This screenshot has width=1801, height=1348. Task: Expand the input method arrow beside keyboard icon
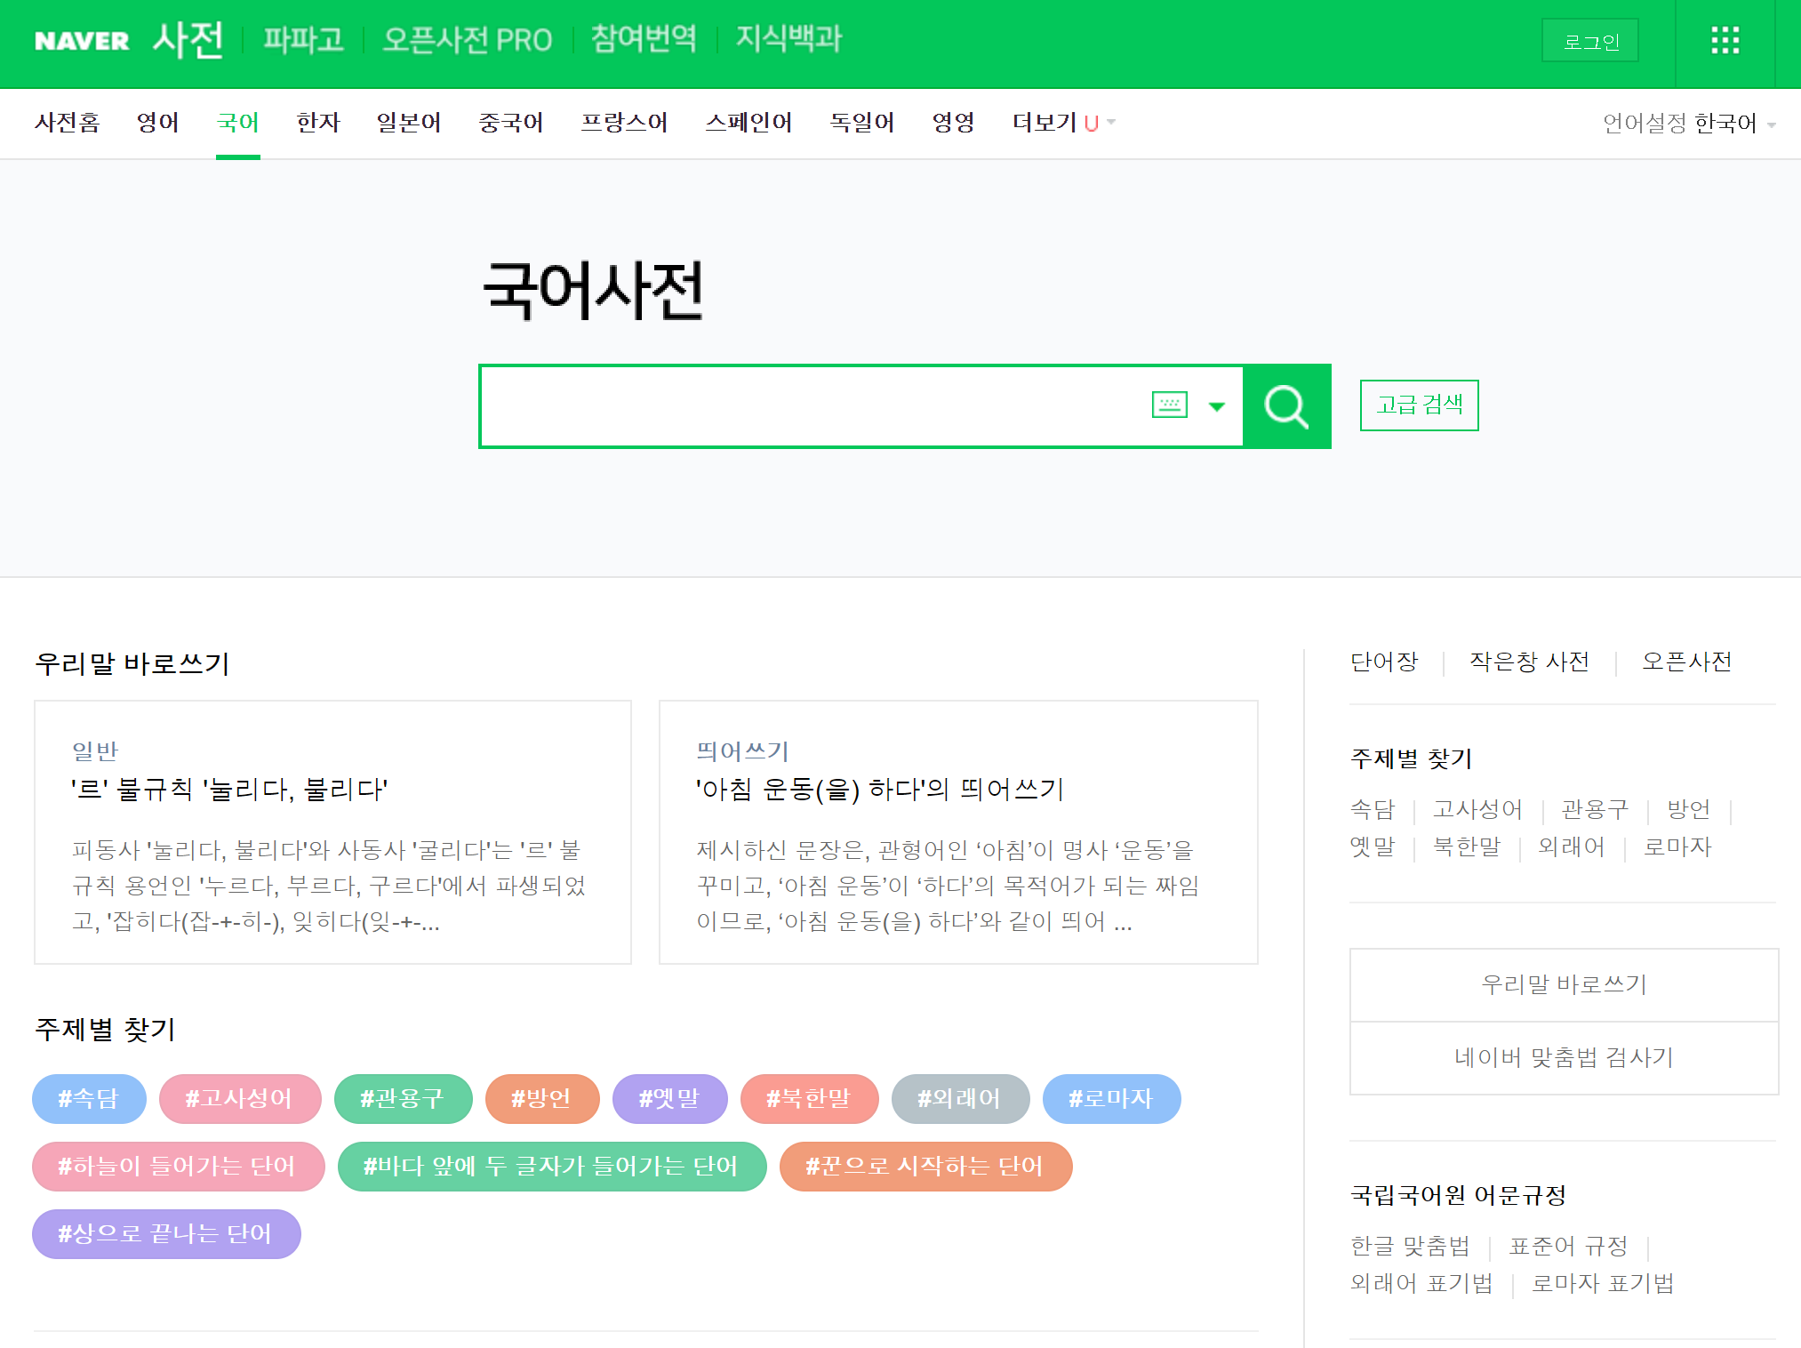click(1214, 406)
